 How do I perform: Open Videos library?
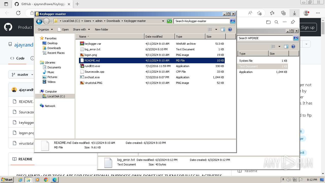[51, 82]
